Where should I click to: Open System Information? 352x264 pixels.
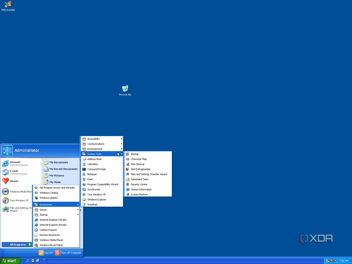tap(148, 190)
